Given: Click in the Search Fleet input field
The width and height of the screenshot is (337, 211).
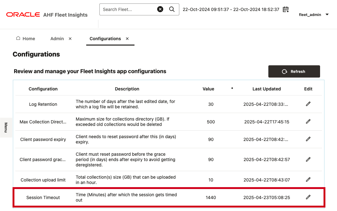Looking at the screenshot, I should click(128, 9).
